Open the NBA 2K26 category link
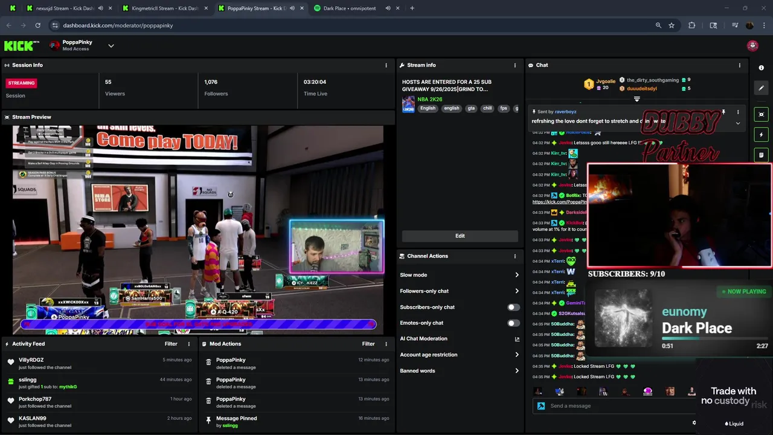 click(x=430, y=99)
